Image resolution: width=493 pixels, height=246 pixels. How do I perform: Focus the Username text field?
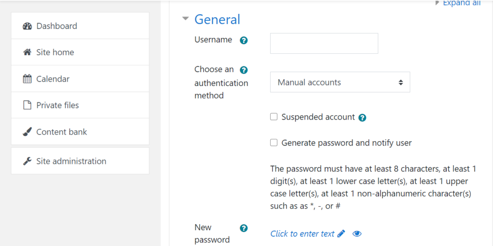pos(324,43)
